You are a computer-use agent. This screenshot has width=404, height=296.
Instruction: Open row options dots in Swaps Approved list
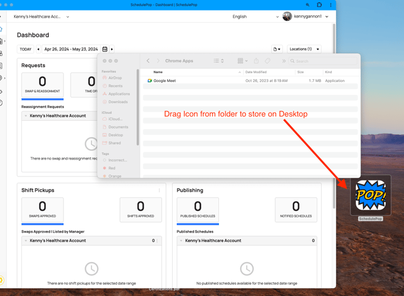(x=157, y=241)
